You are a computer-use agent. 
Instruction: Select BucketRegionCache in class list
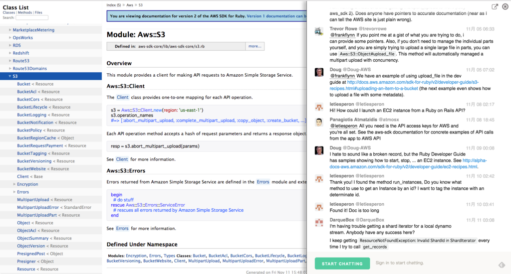pyautogui.click(x=36, y=138)
